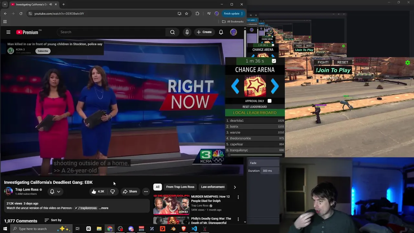The height and width of the screenshot is (233, 414).
Task: Go back in Chrome
Action: [5, 14]
